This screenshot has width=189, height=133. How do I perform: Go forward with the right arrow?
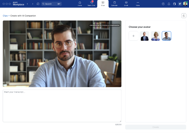tap(33, 4)
